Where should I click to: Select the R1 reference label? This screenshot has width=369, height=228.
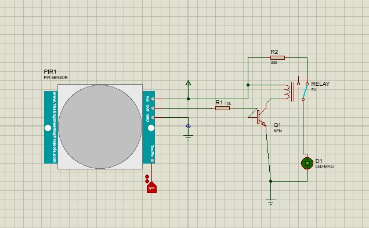[219, 103]
